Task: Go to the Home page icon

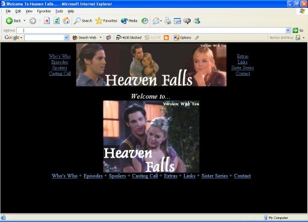Action: [x=66, y=20]
